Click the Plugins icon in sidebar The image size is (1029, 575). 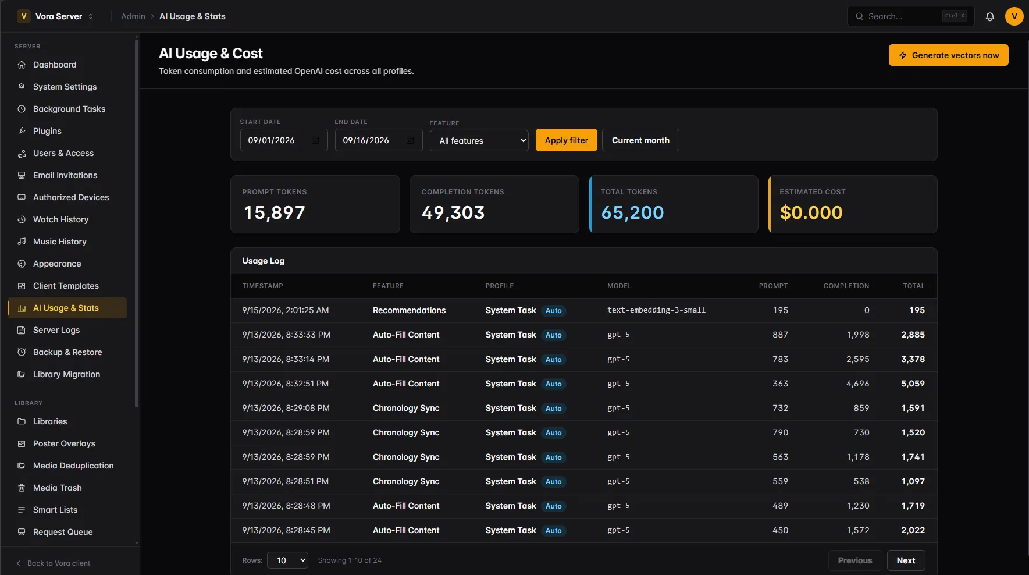(22, 131)
